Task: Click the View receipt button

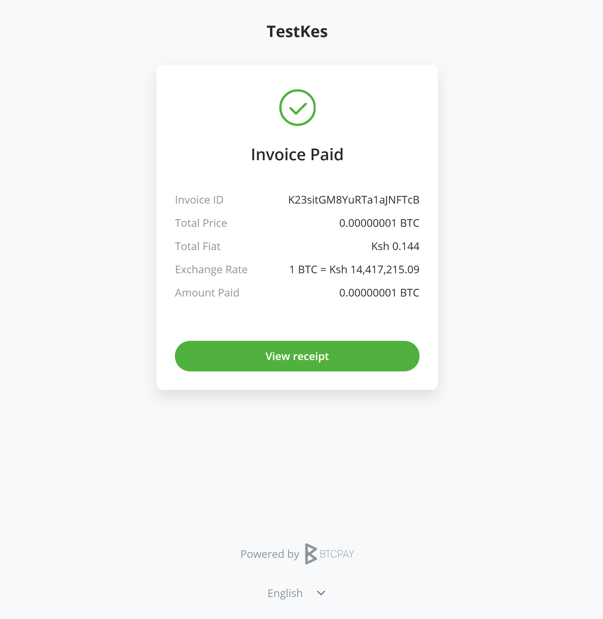Action: coord(297,356)
